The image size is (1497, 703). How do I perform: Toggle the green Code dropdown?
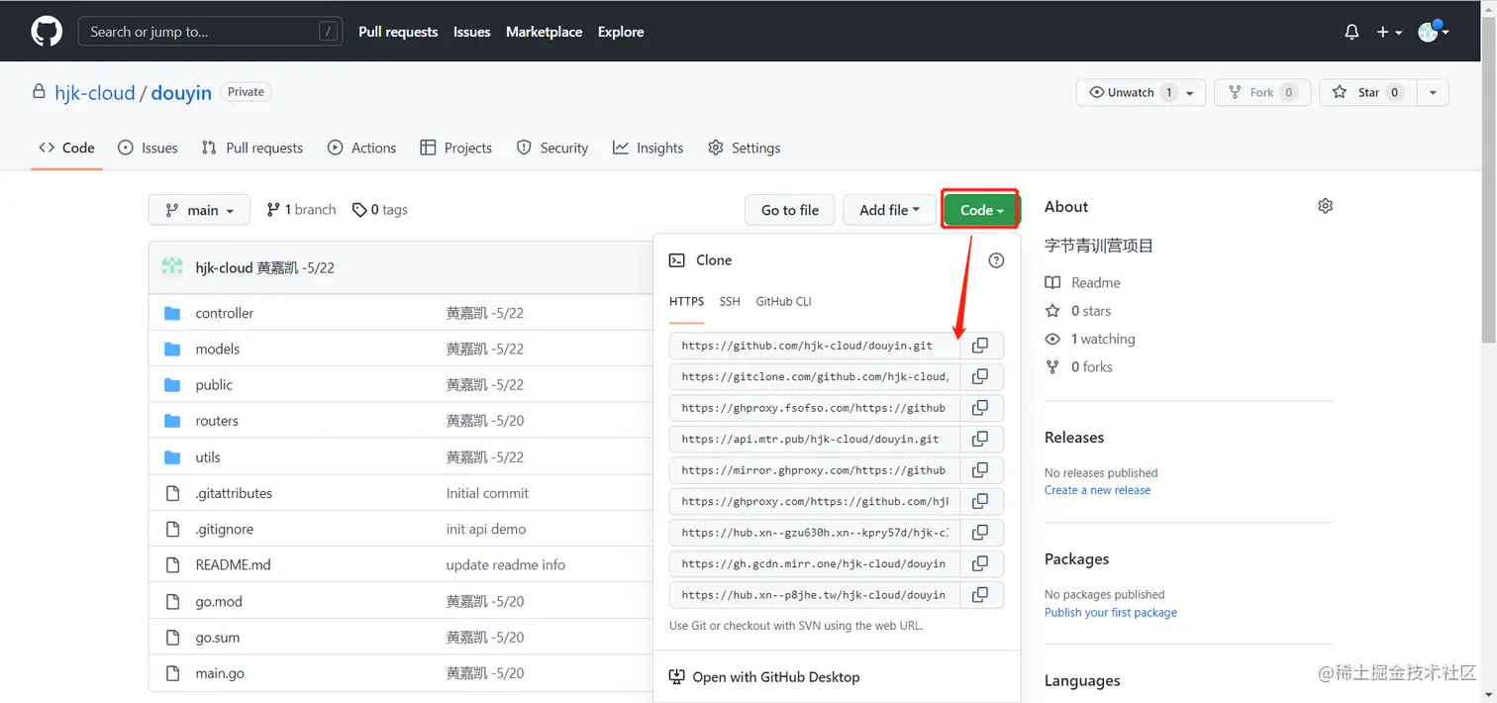981,210
